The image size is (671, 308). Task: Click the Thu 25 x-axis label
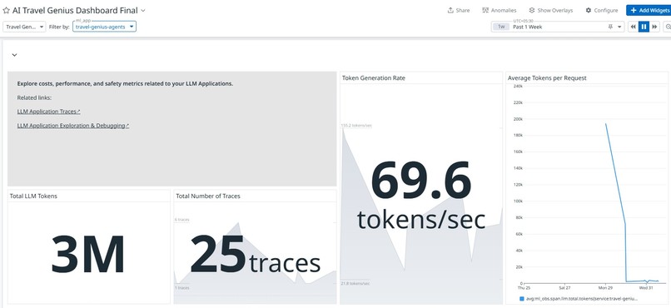point(524,287)
